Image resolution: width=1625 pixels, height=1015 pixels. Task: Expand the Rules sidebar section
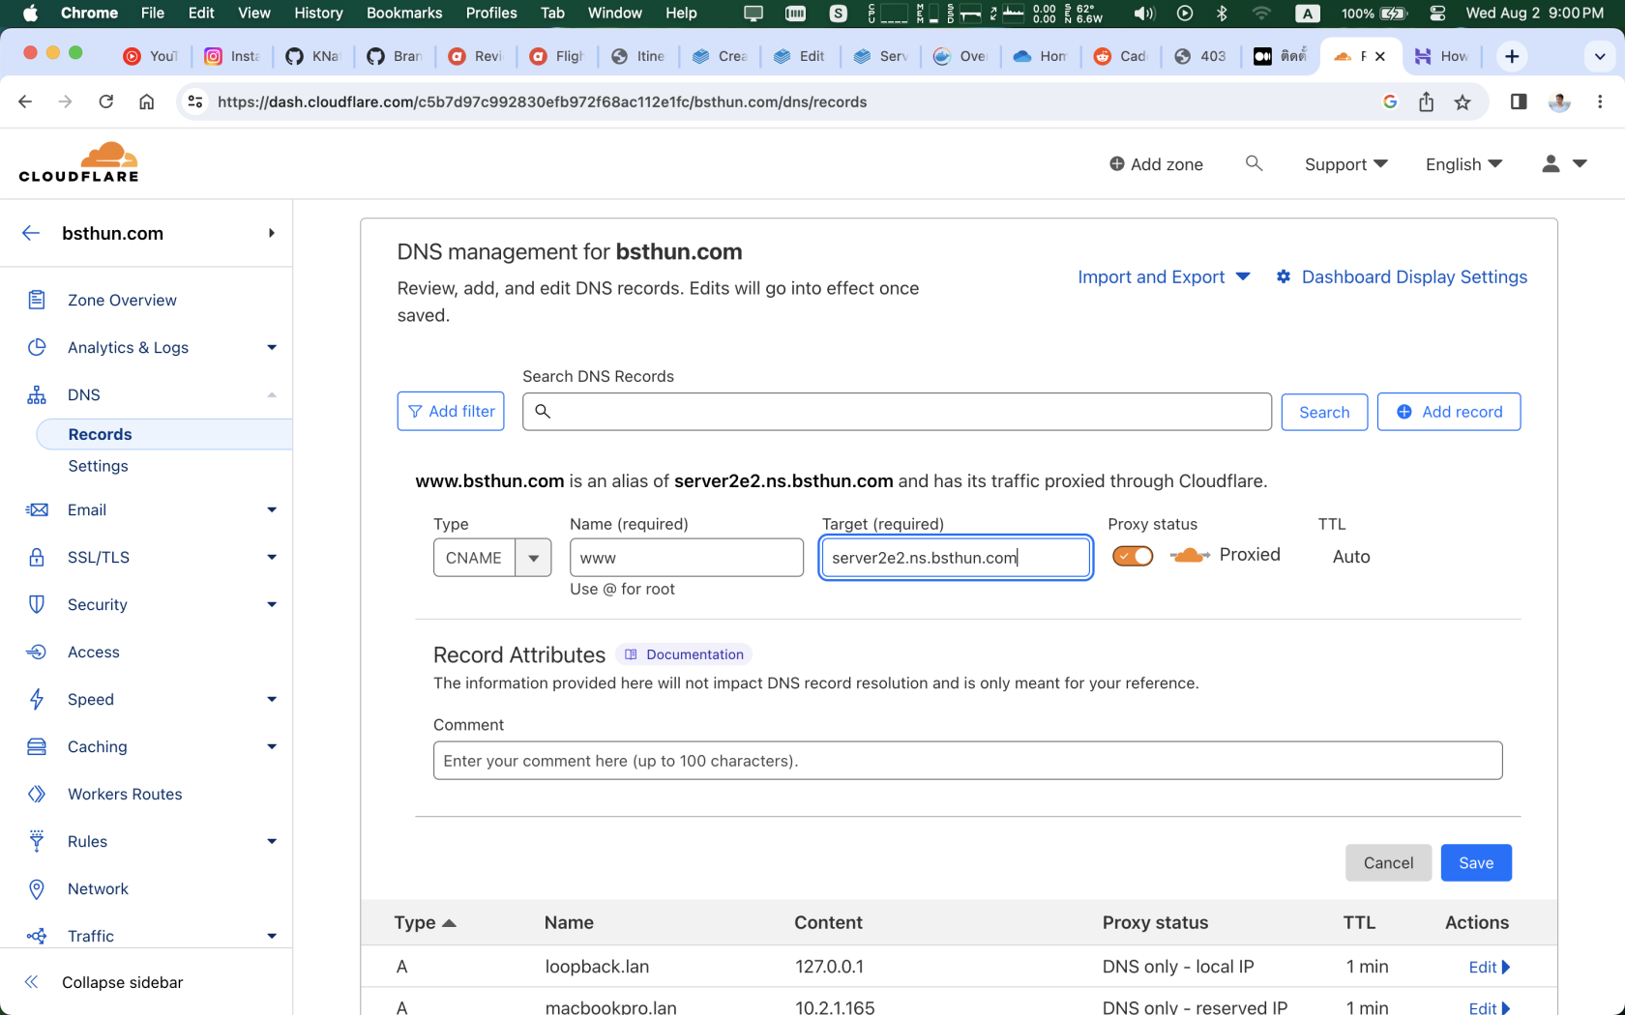[x=271, y=841]
